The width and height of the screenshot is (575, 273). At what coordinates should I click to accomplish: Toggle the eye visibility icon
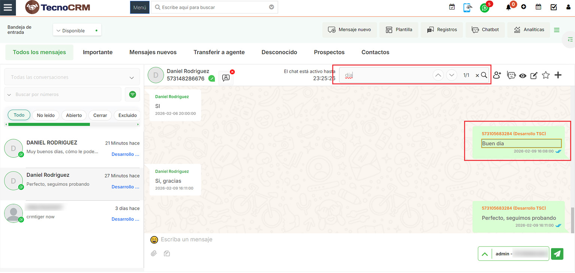pyautogui.click(x=523, y=76)
